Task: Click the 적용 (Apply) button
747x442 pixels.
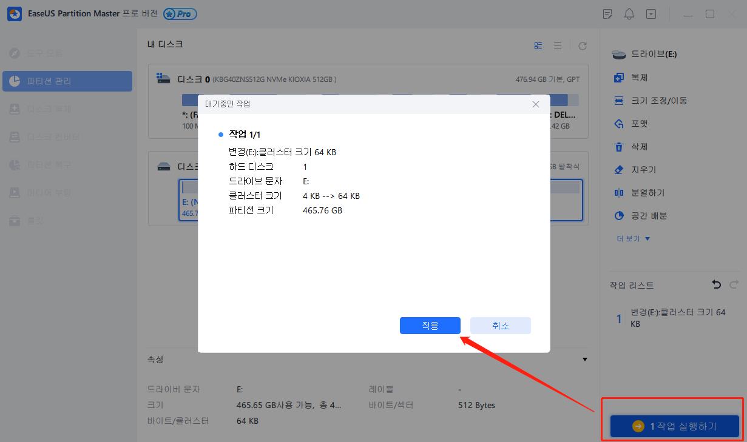Action: coord(430,326)
